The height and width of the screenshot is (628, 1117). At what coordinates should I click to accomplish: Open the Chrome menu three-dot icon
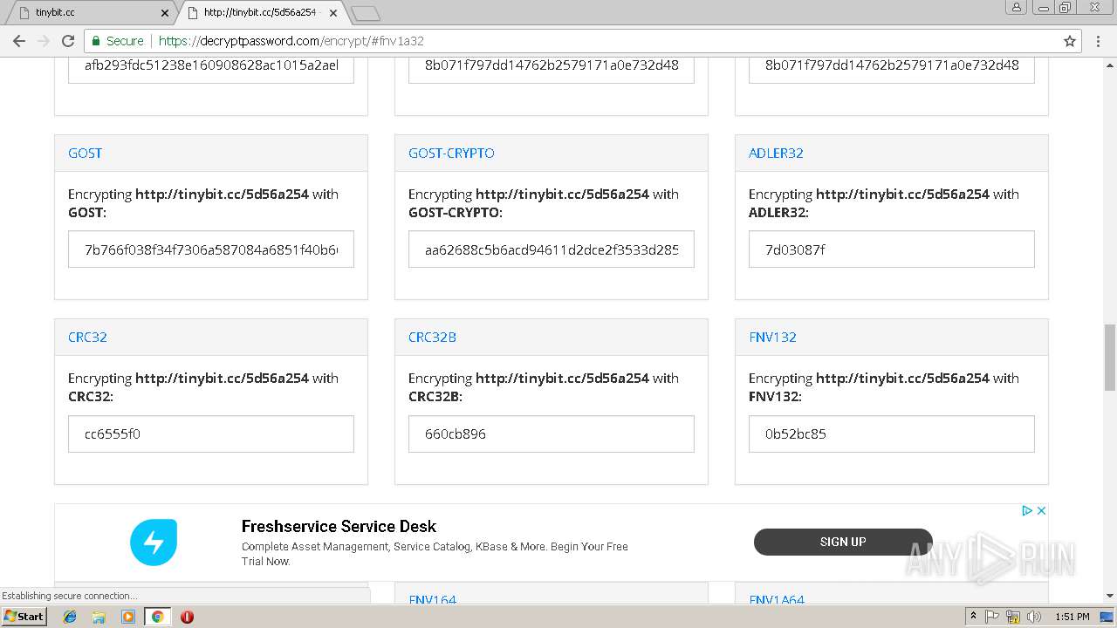point(1099,41)
